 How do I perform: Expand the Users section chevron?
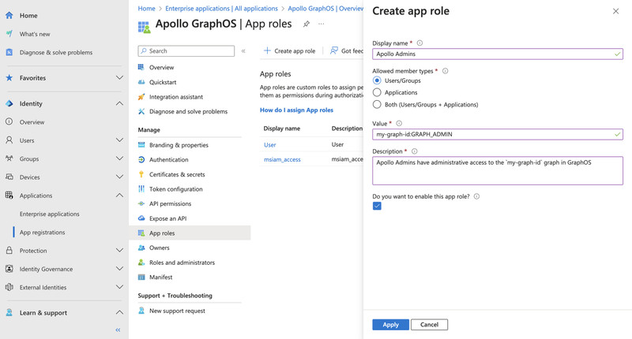(119, 140)
